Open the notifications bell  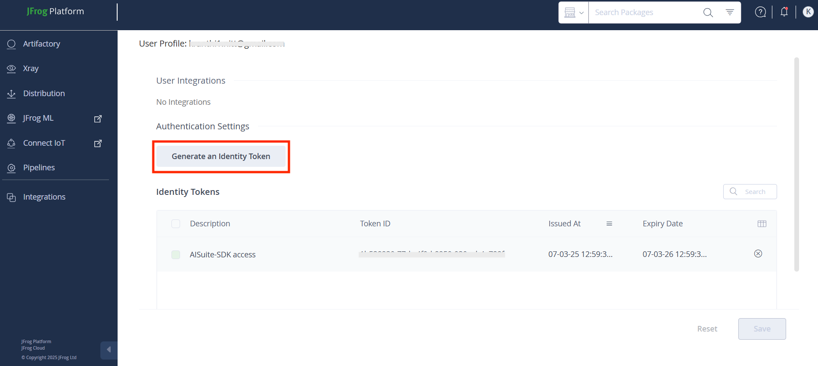(784, 12)
